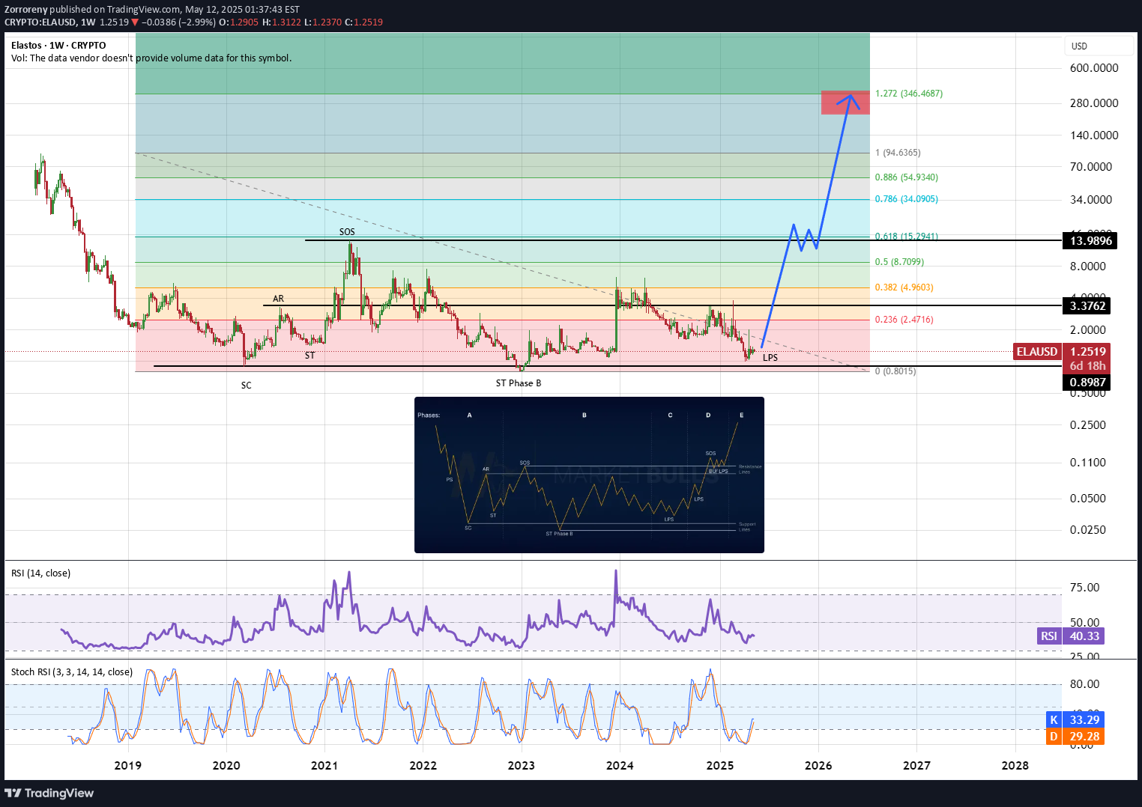Click the 0.0250 price scale value
Viewport: 1142px width, 807px height.
(1088, 530)
